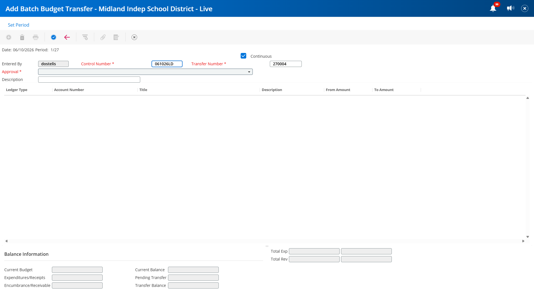This screenshot has width=534, height=302.
Task: Click the red back arrow icon
Action: click(x=67, y=37)
